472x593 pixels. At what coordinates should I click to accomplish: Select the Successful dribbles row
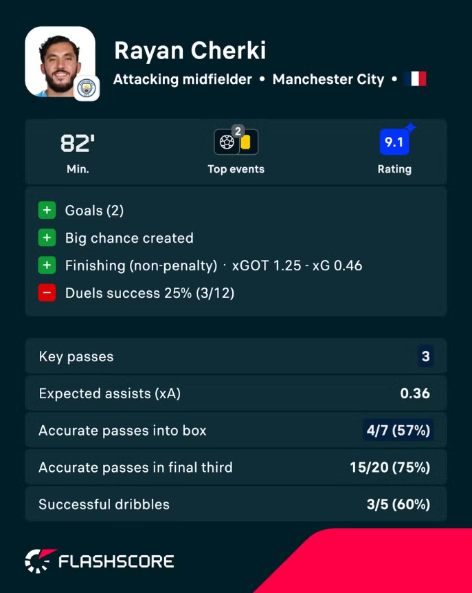click(236, 504)
